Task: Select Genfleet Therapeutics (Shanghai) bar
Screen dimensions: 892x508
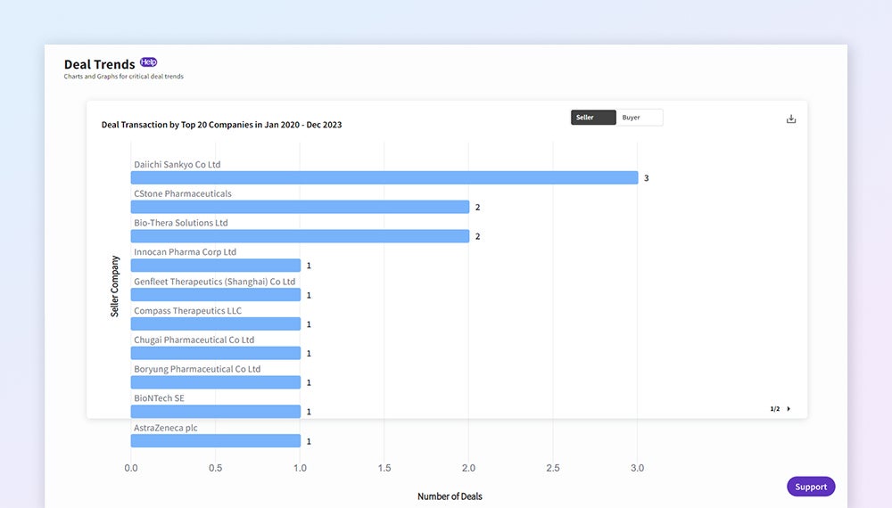Action: click(x=215, y=295)
